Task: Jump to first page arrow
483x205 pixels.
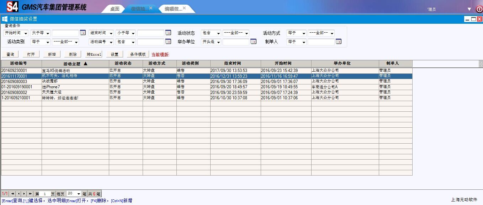Action: 13,194
